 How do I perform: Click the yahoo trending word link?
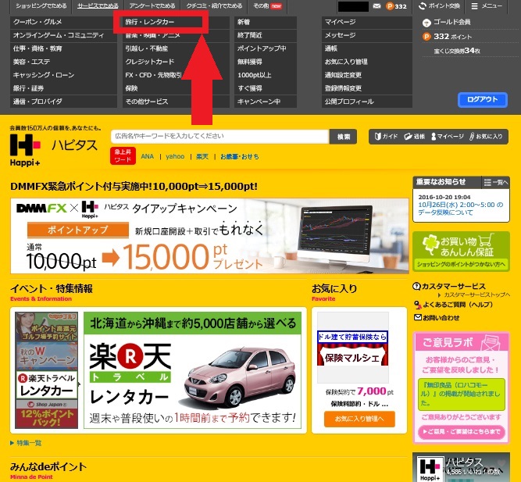pyautogui.click(x=175, y=156)
